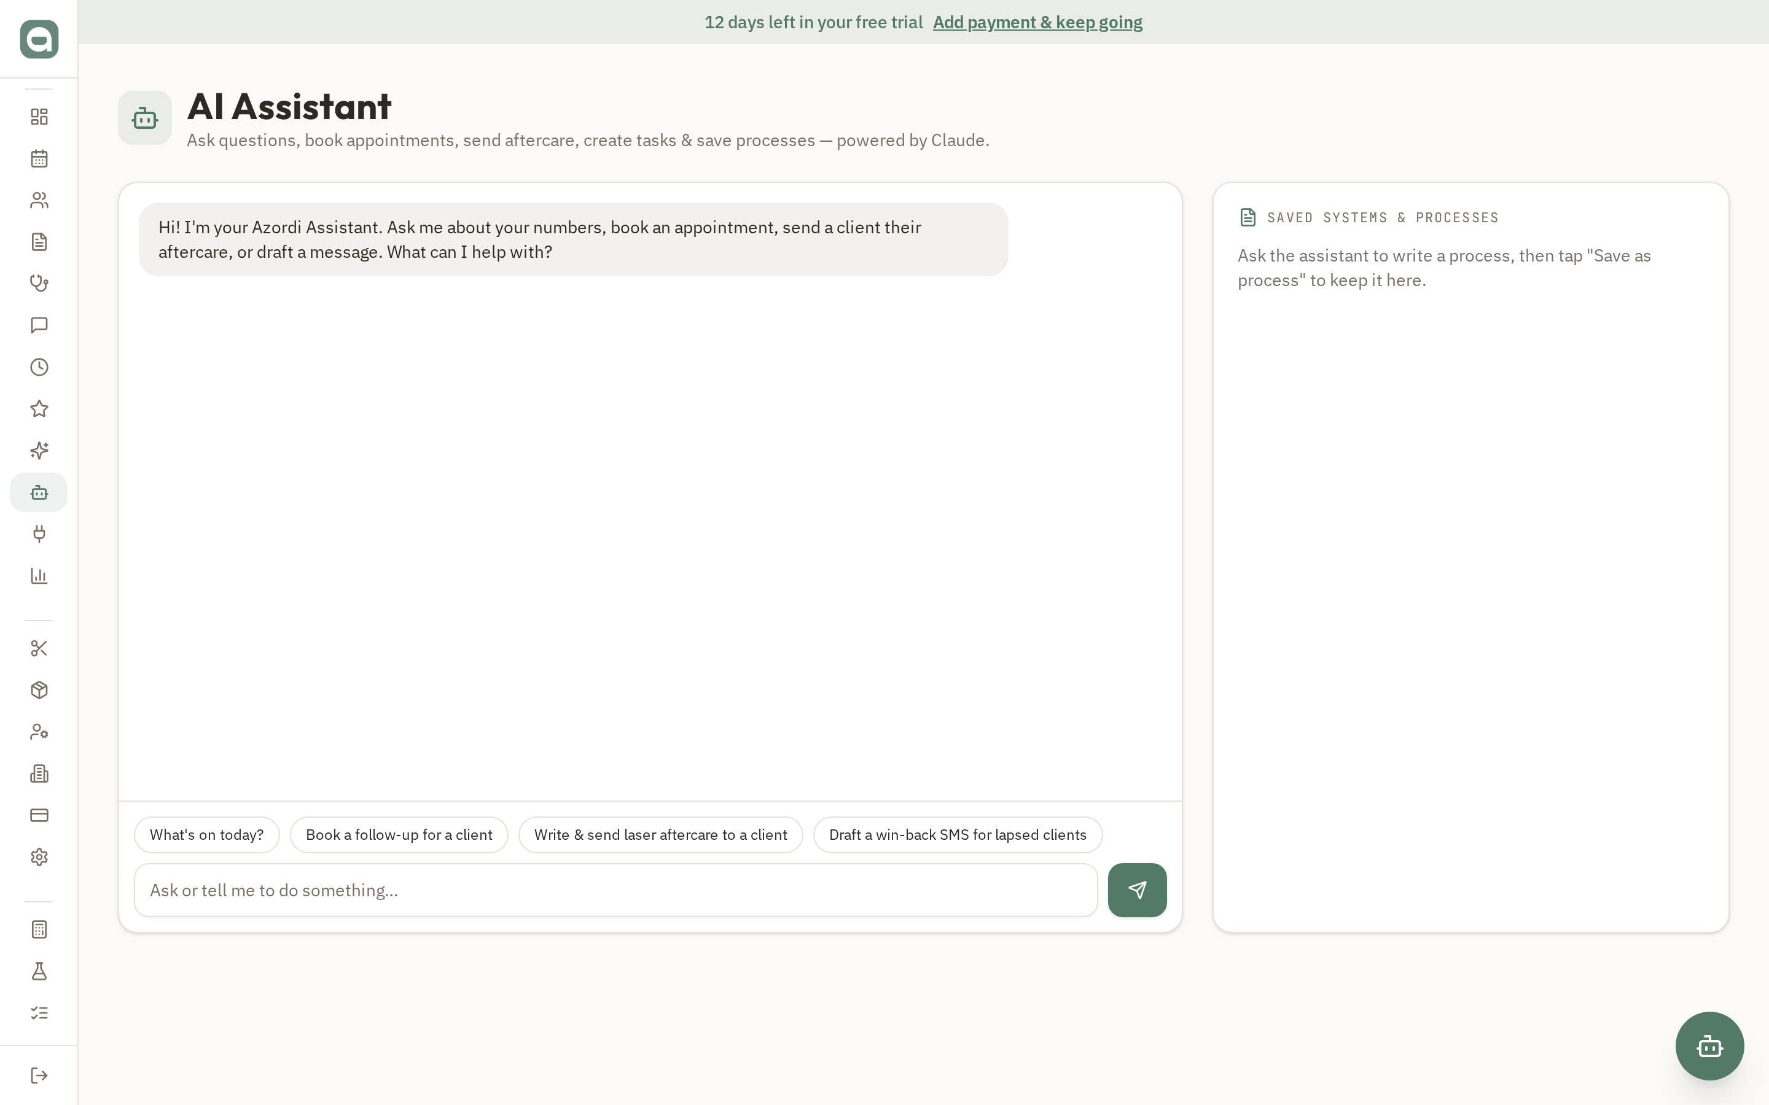The image size is (1769, 1105).
Task: Open the checklist tasks icon
Action: coord(39,1013)
